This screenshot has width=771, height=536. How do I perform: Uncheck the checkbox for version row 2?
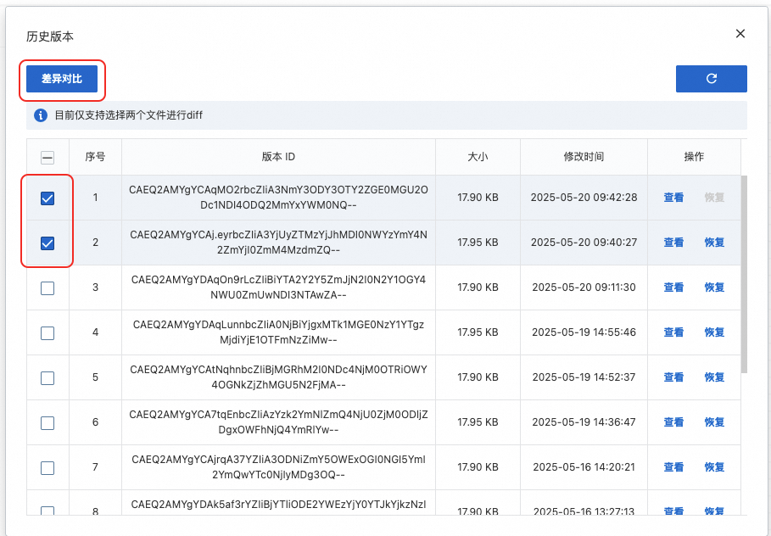[x=47, y=243]
